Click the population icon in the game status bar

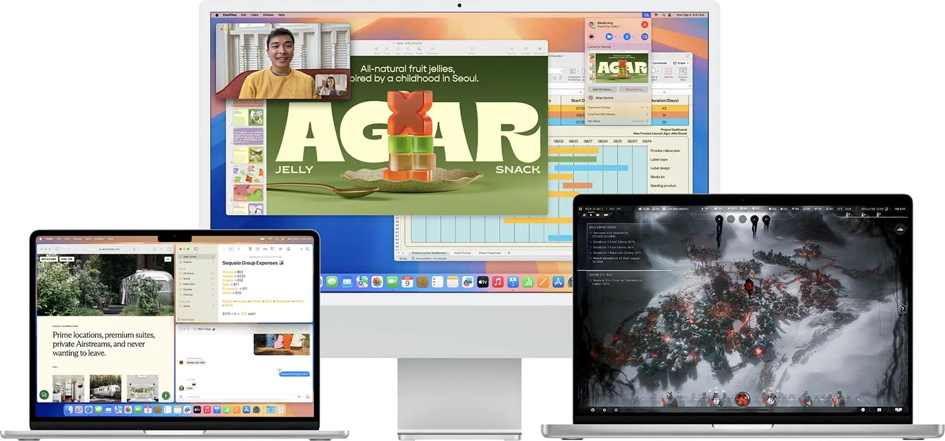[x=886, y=208]
